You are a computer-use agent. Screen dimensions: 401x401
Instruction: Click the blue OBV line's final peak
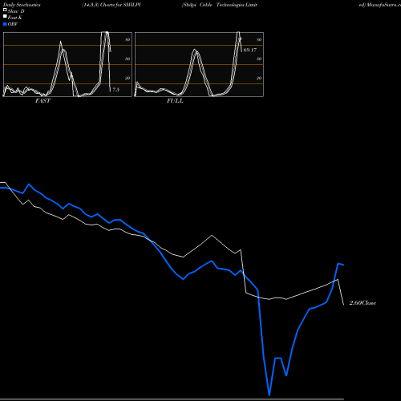tap(338, 264)
